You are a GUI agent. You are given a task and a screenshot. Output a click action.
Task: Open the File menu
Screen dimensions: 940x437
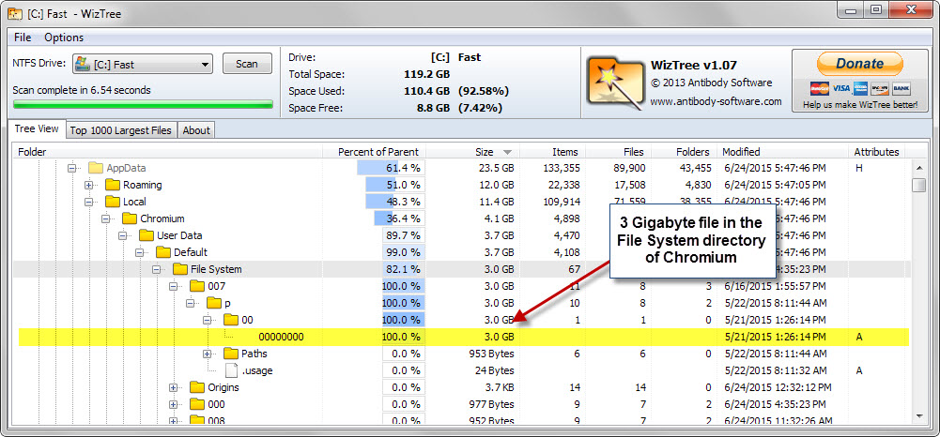pyautogui.click(x=23, y=38)
